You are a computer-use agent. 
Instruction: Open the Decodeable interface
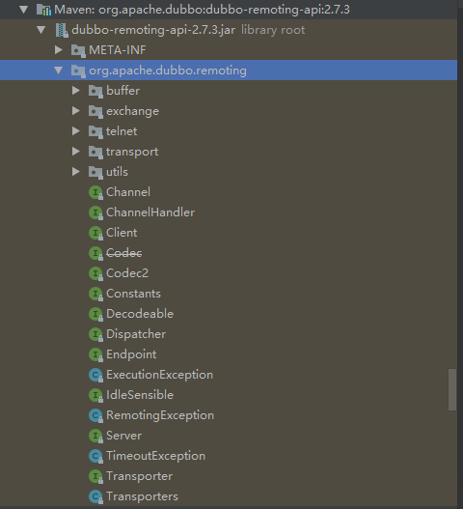pyautogui.click(x=140, y=314)
